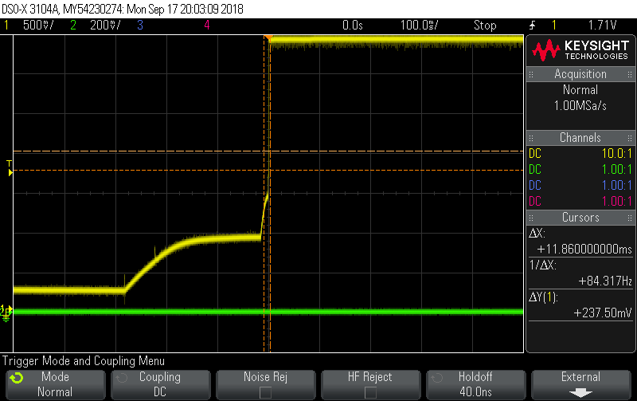Click the Keysight Technologies logo
Image resolution: width=637 pixels, height=401 pixels.
(580, 50)
